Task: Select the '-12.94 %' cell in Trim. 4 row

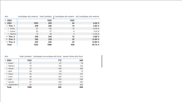Action: (95, 42)
